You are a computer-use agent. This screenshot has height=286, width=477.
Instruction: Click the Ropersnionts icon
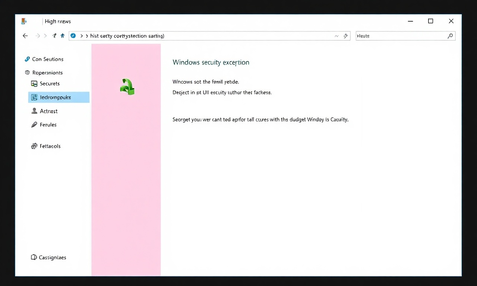click(x=27, y=73)
